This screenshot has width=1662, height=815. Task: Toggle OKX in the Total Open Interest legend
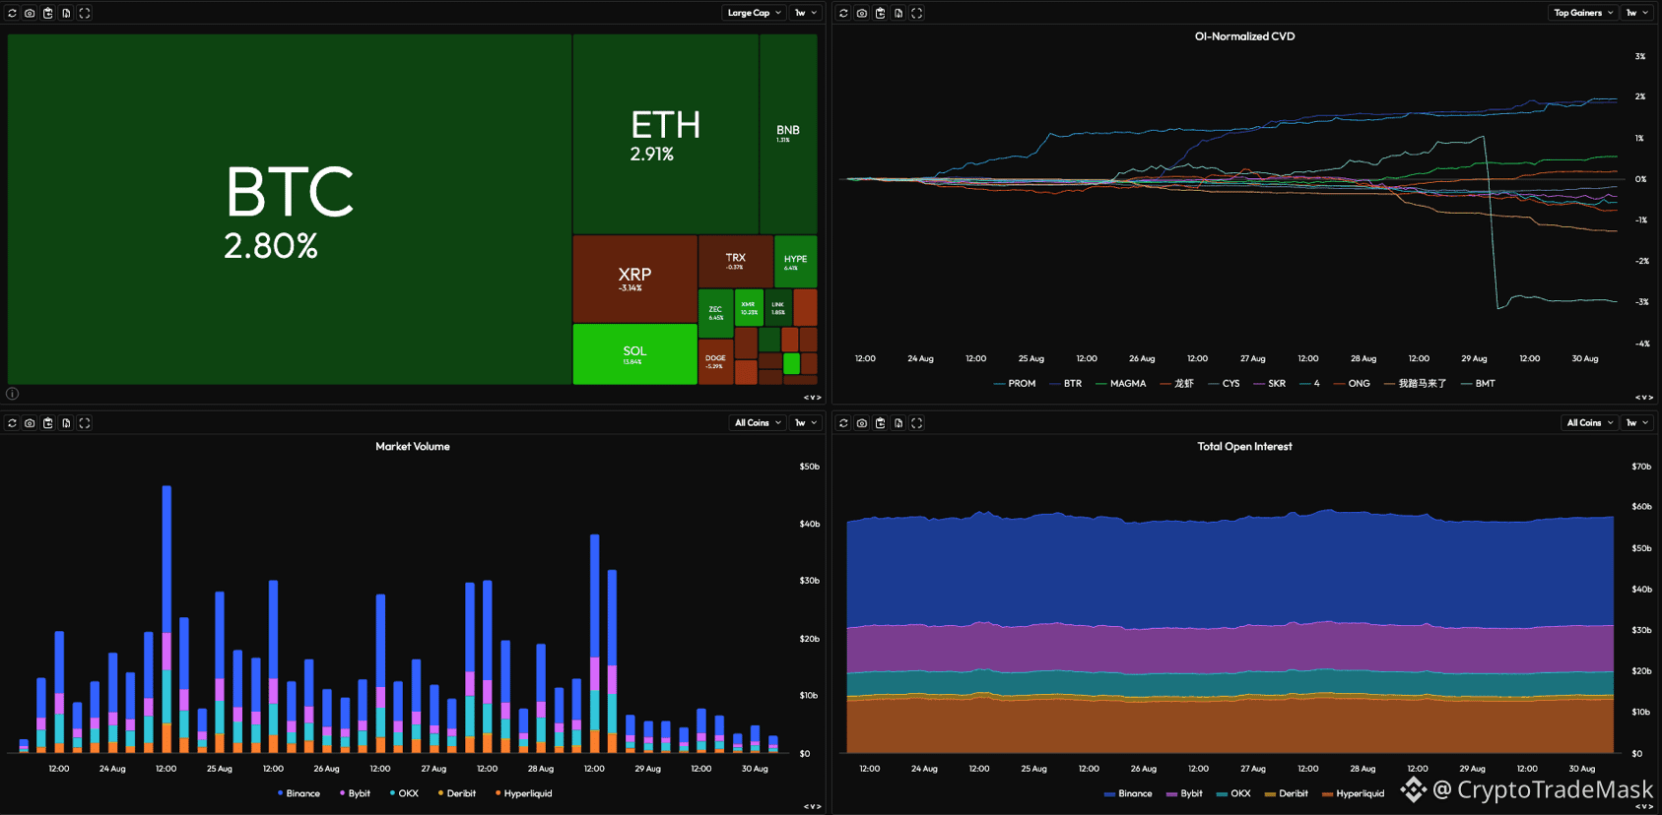point(1233,793)
